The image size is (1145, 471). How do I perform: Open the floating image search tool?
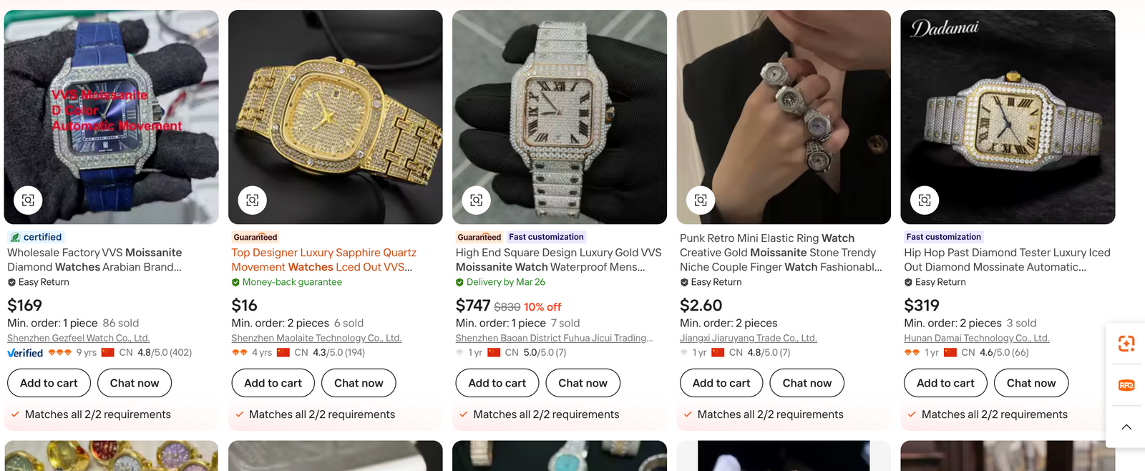click(1126, 344)
